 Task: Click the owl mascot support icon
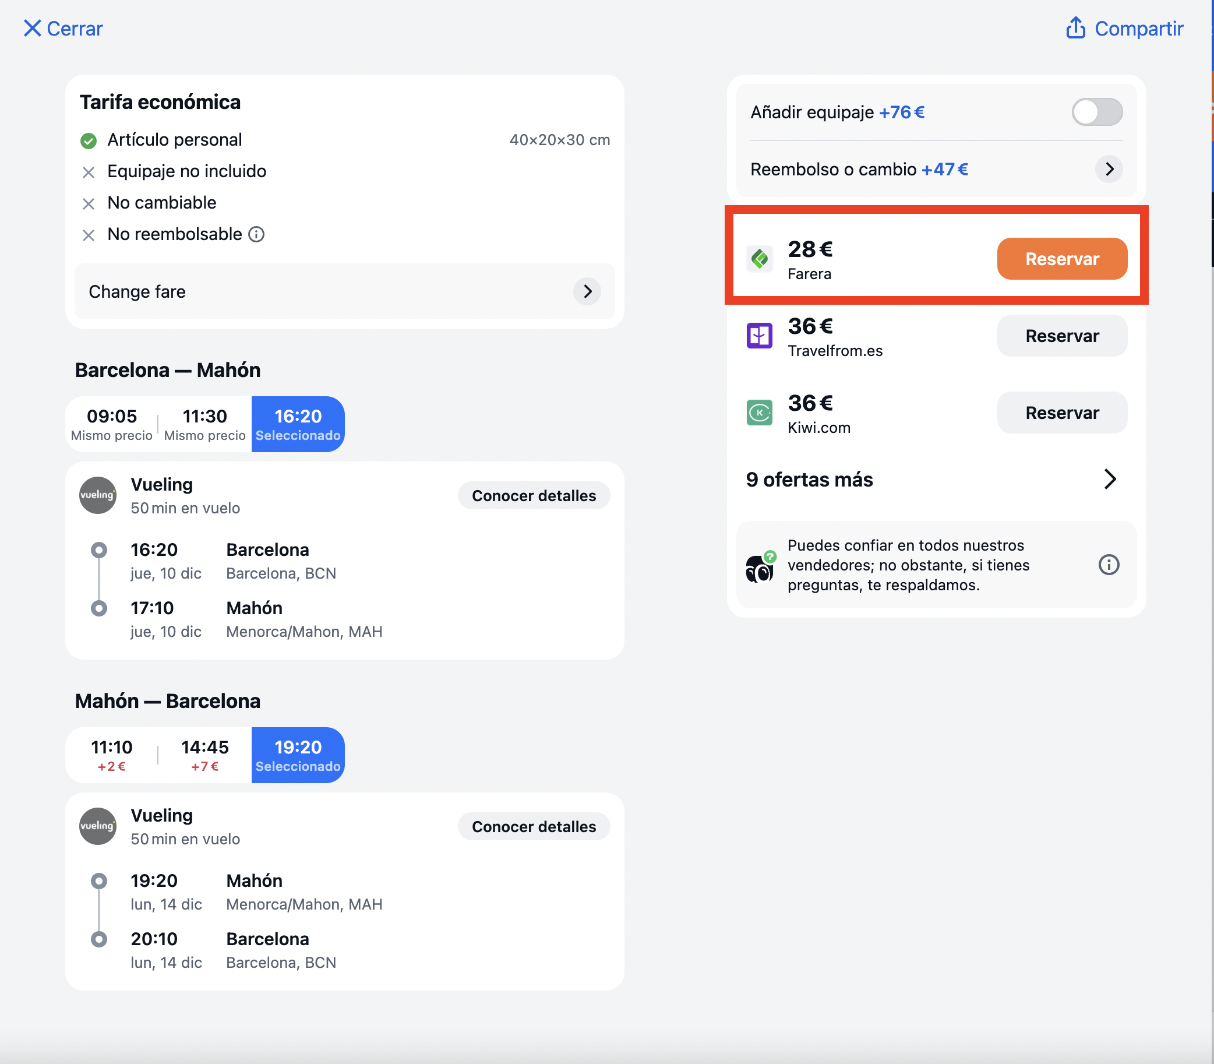click(x=760, y=566)
